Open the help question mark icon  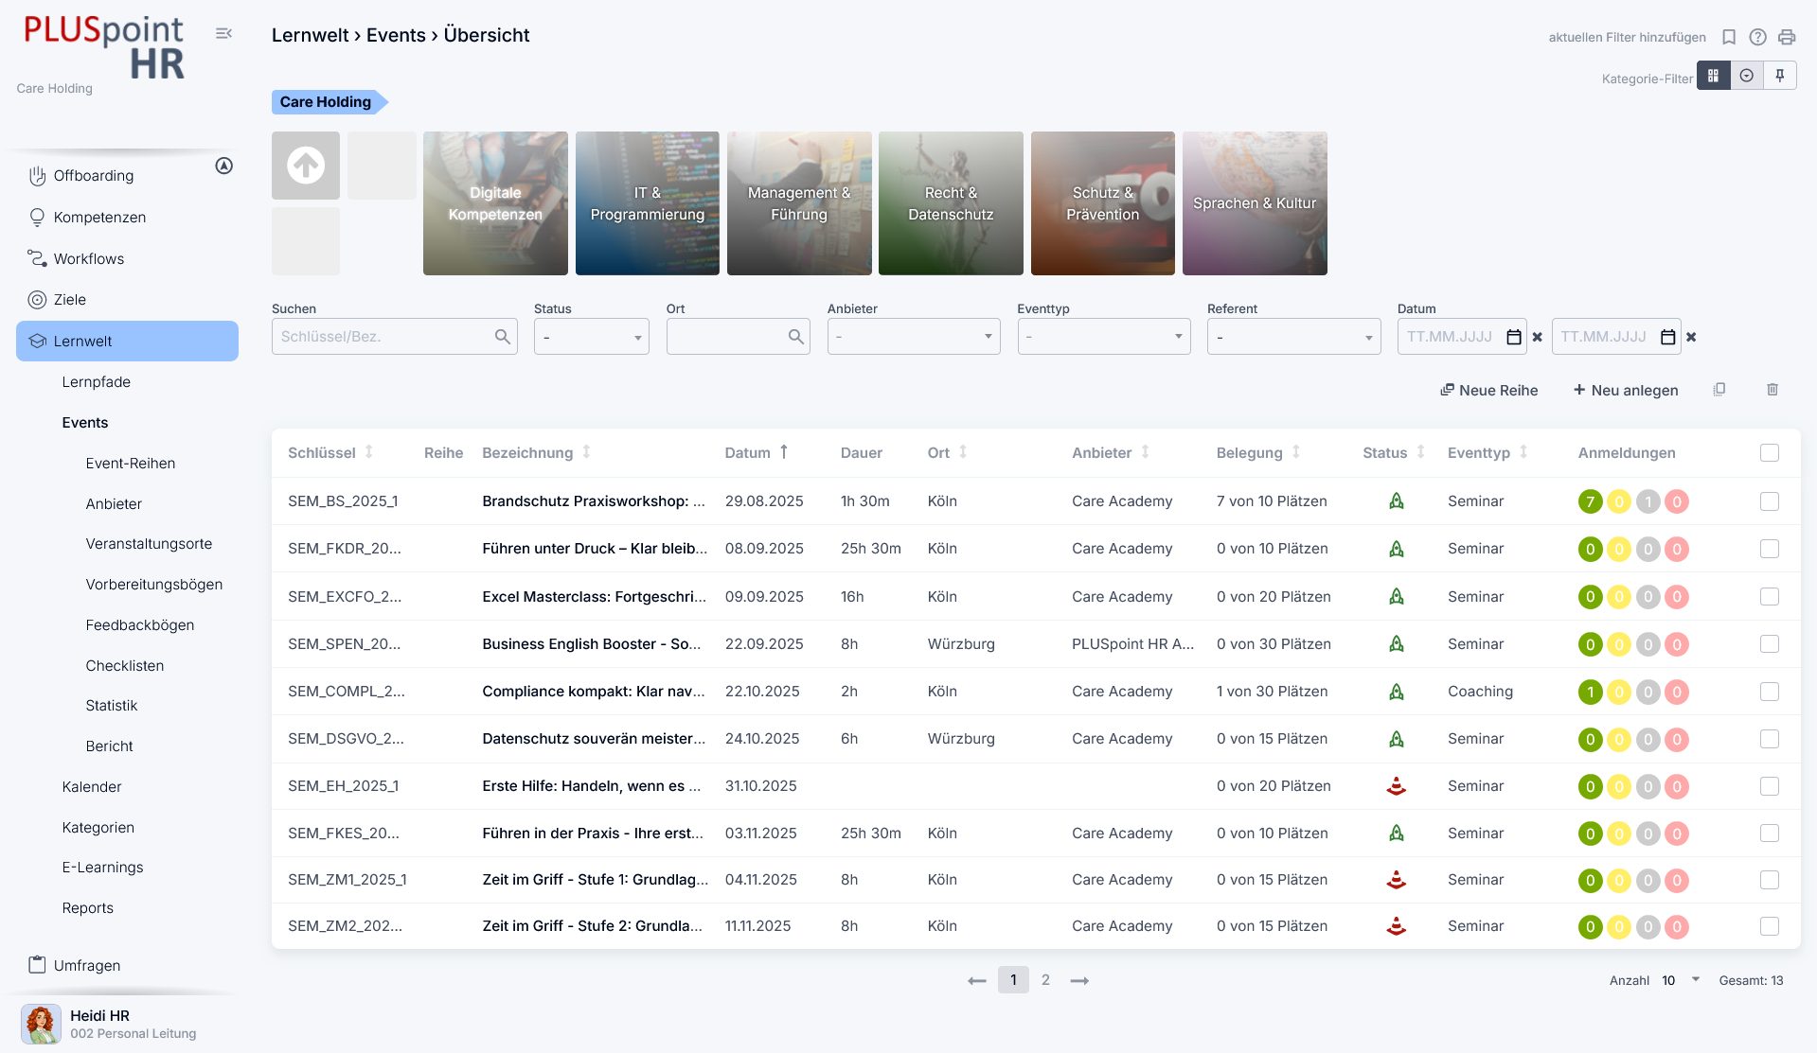(x=1757, y=37)
